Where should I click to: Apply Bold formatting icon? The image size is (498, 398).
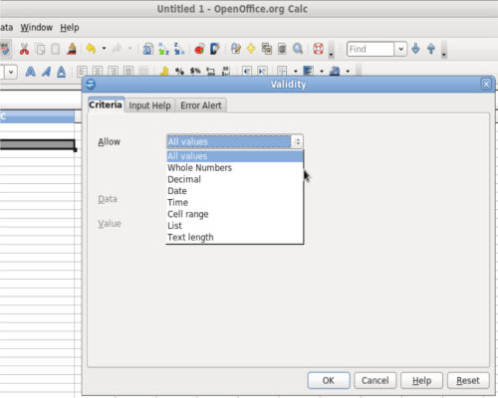pos(31,72)
